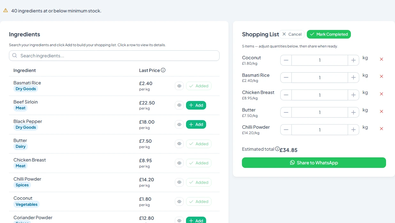395x223 pixels.
Task: Increase Chicken Breast quantity in shopping list
Action: click(x=353, y=95)
